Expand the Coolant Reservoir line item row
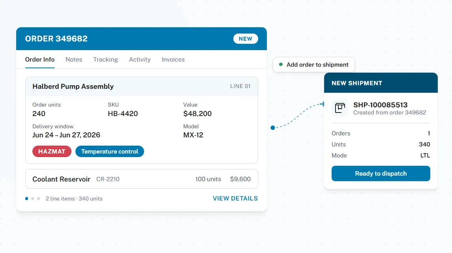Viewport: 452px width, 253px height. 142,179
